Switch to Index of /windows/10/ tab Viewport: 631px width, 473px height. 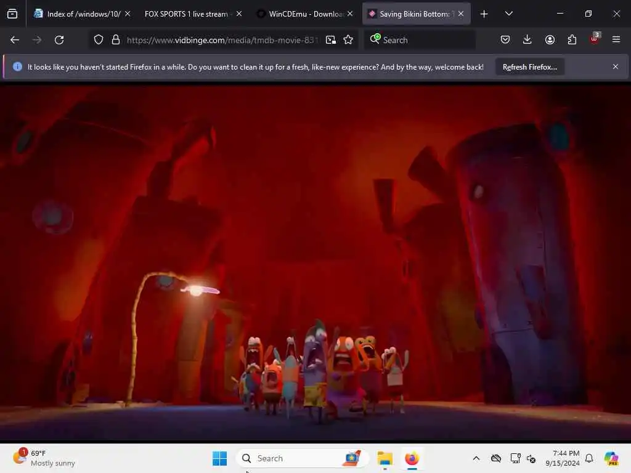point(82,14)
